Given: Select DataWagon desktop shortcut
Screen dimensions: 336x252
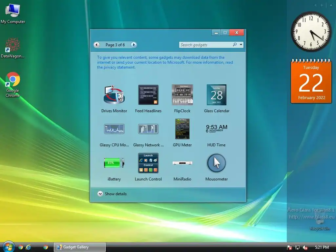Looking at the screenshot, I should 13,48.
